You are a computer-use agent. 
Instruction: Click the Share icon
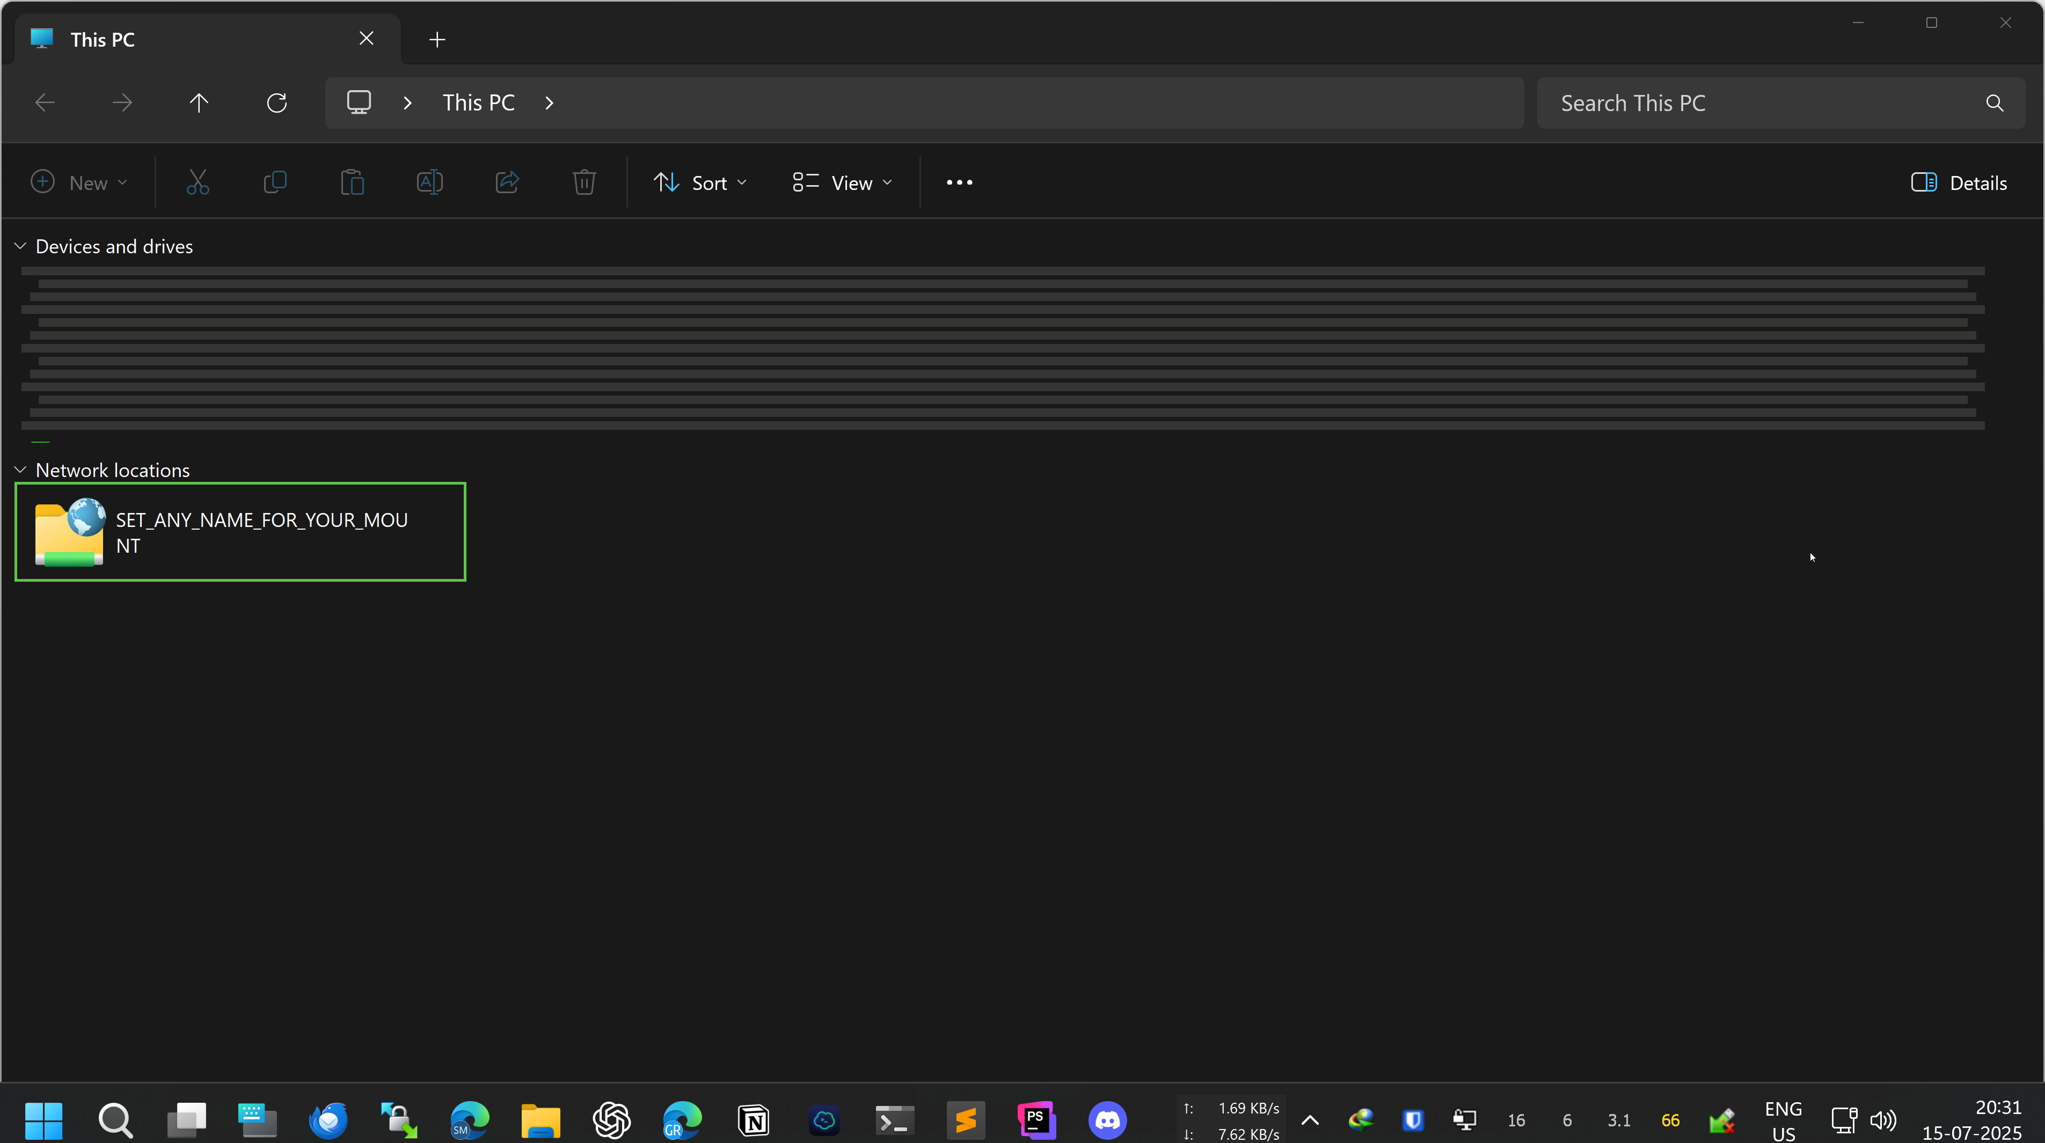coord(507,182)
